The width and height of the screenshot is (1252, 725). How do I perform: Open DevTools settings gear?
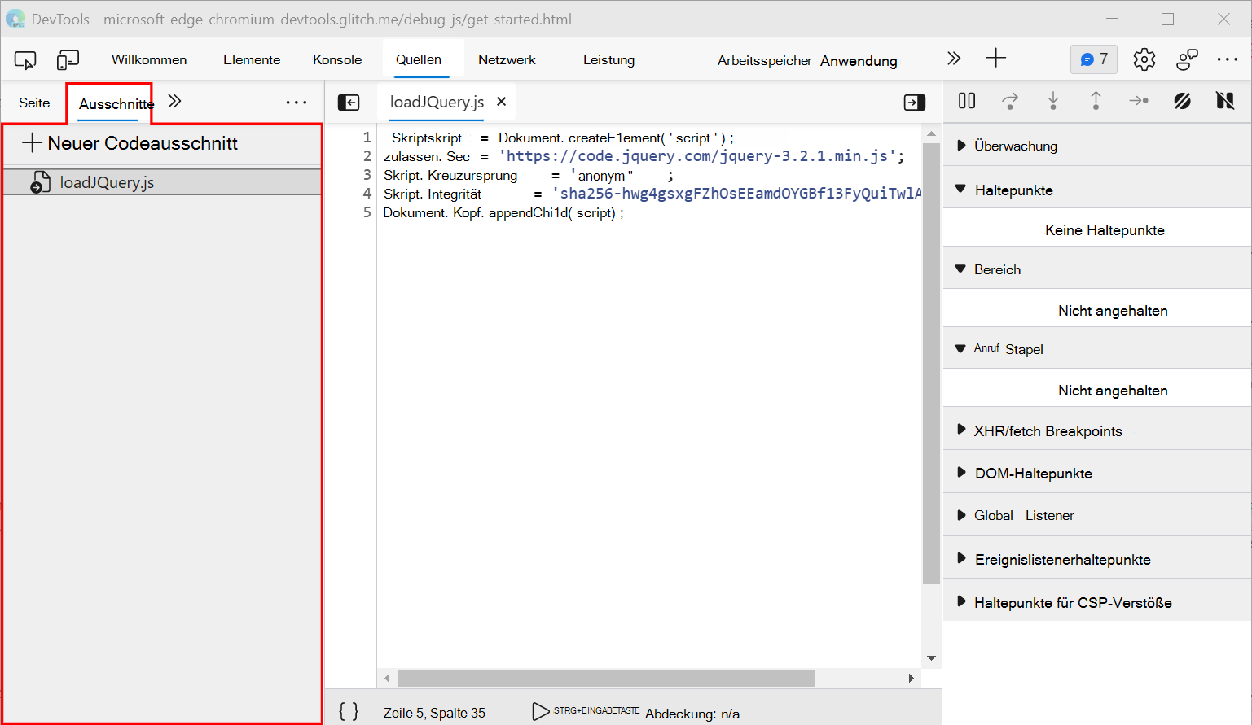pyautogui.click(x=1144, y=59)
